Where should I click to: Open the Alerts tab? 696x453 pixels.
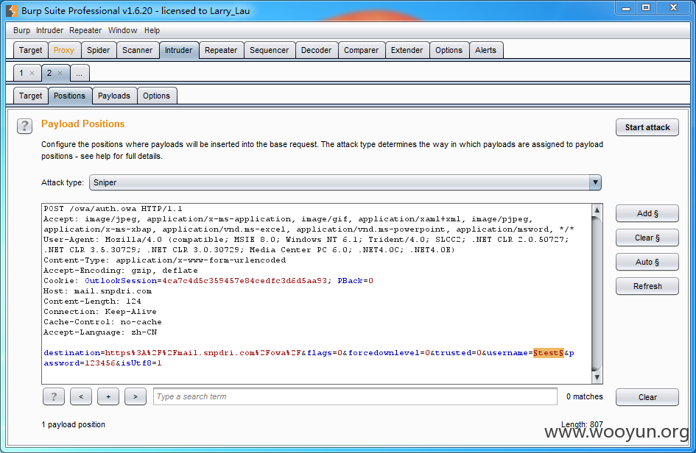tap(485, 50)
